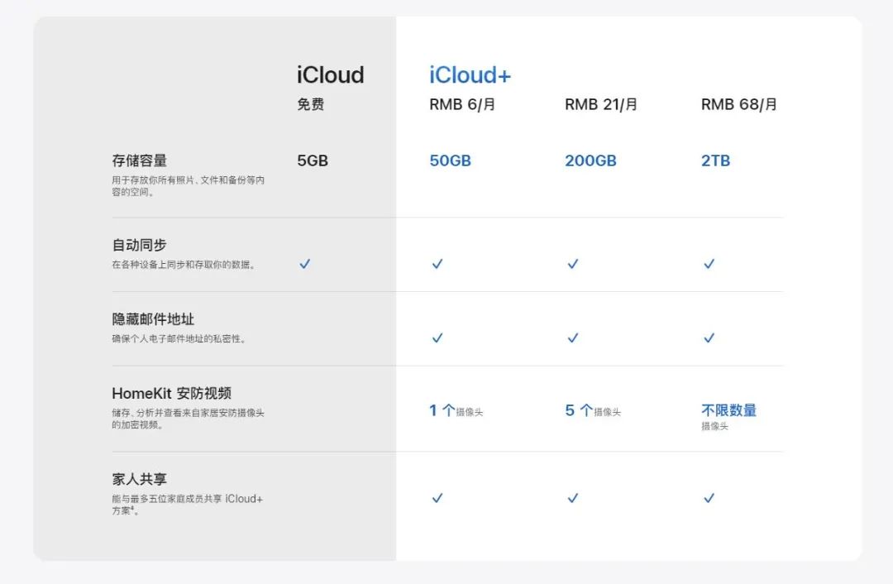Toggle the 隐藏邮件地址 checkmark under RMB 6/月
Image resolution: width=893 pixels, height=584 pixels.
tap(437, 337)
